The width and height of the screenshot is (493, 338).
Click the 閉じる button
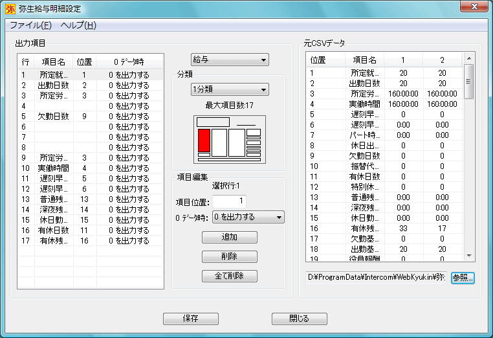[x=300, y=319]
